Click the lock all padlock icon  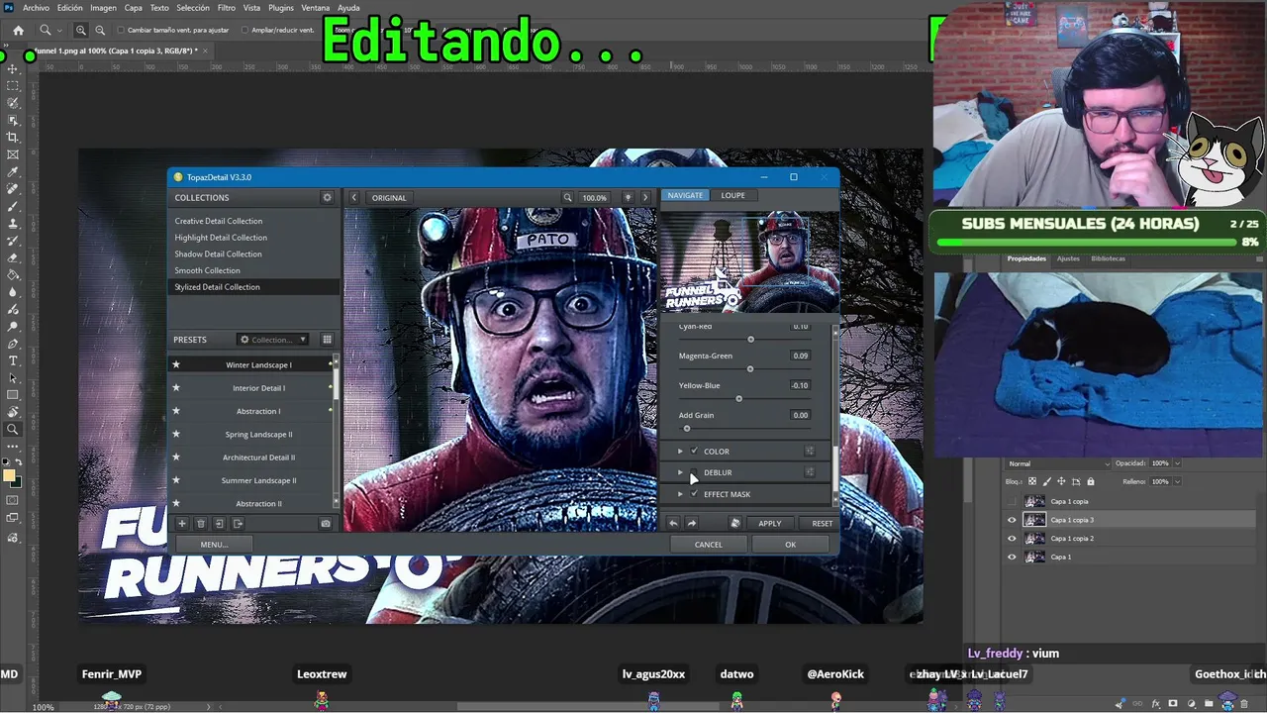coord(1091,481)
